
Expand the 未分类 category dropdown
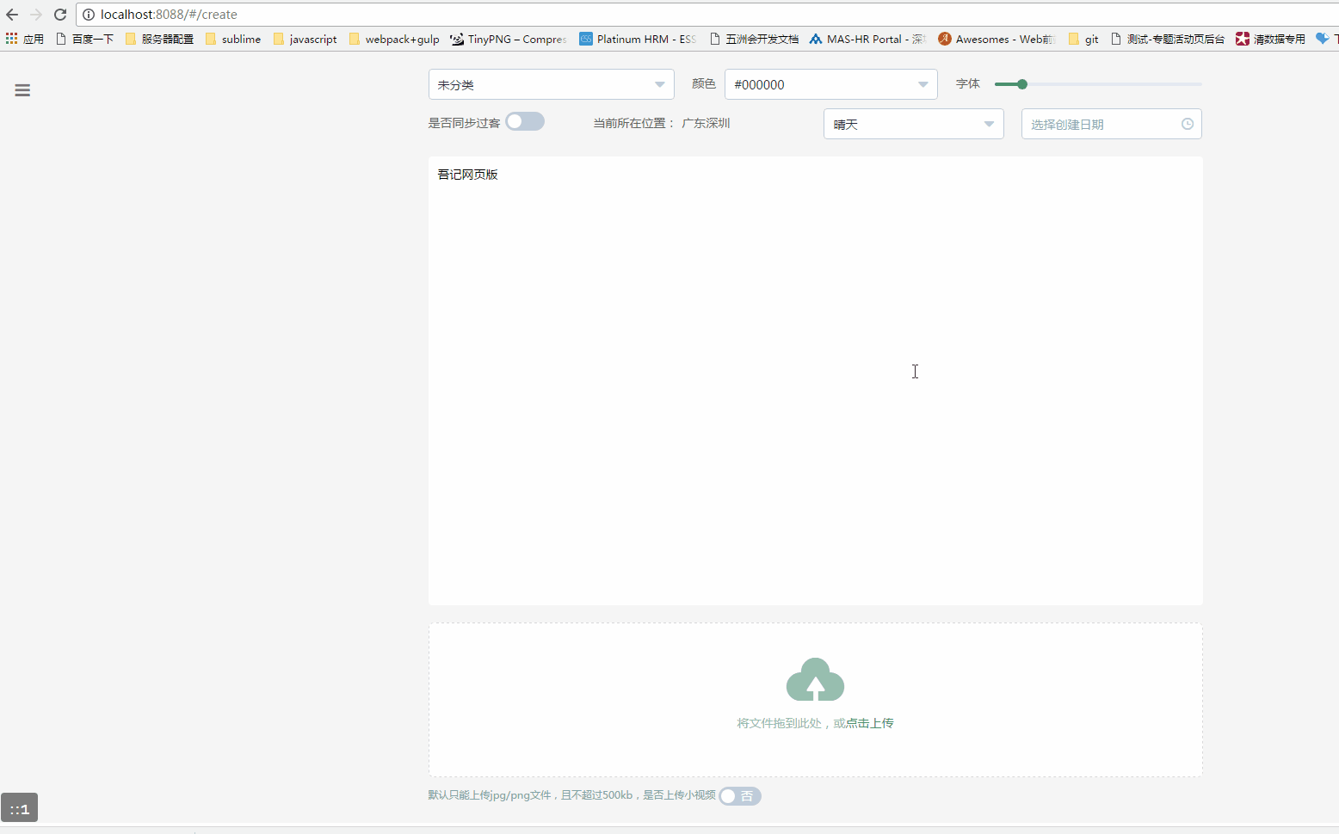[x=551, y=84]
